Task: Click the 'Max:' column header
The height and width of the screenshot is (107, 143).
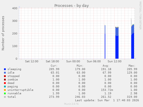Action: (x=132, y=66)
